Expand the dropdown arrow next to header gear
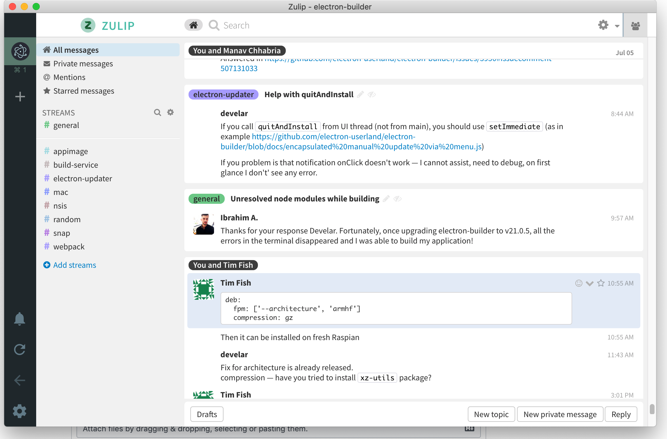 (617, 26)
